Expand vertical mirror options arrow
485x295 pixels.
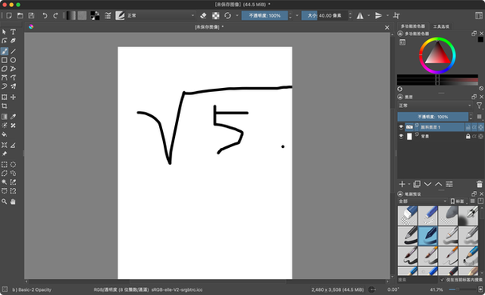coord(388,15)
